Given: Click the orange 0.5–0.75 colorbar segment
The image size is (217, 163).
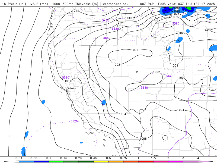Looking at the screenshot, I should tap(116, 162).
